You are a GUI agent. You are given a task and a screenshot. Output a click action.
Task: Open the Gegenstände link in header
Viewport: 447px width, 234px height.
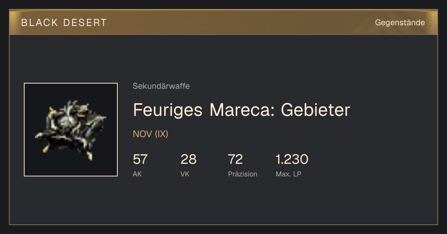coord(400,23)
